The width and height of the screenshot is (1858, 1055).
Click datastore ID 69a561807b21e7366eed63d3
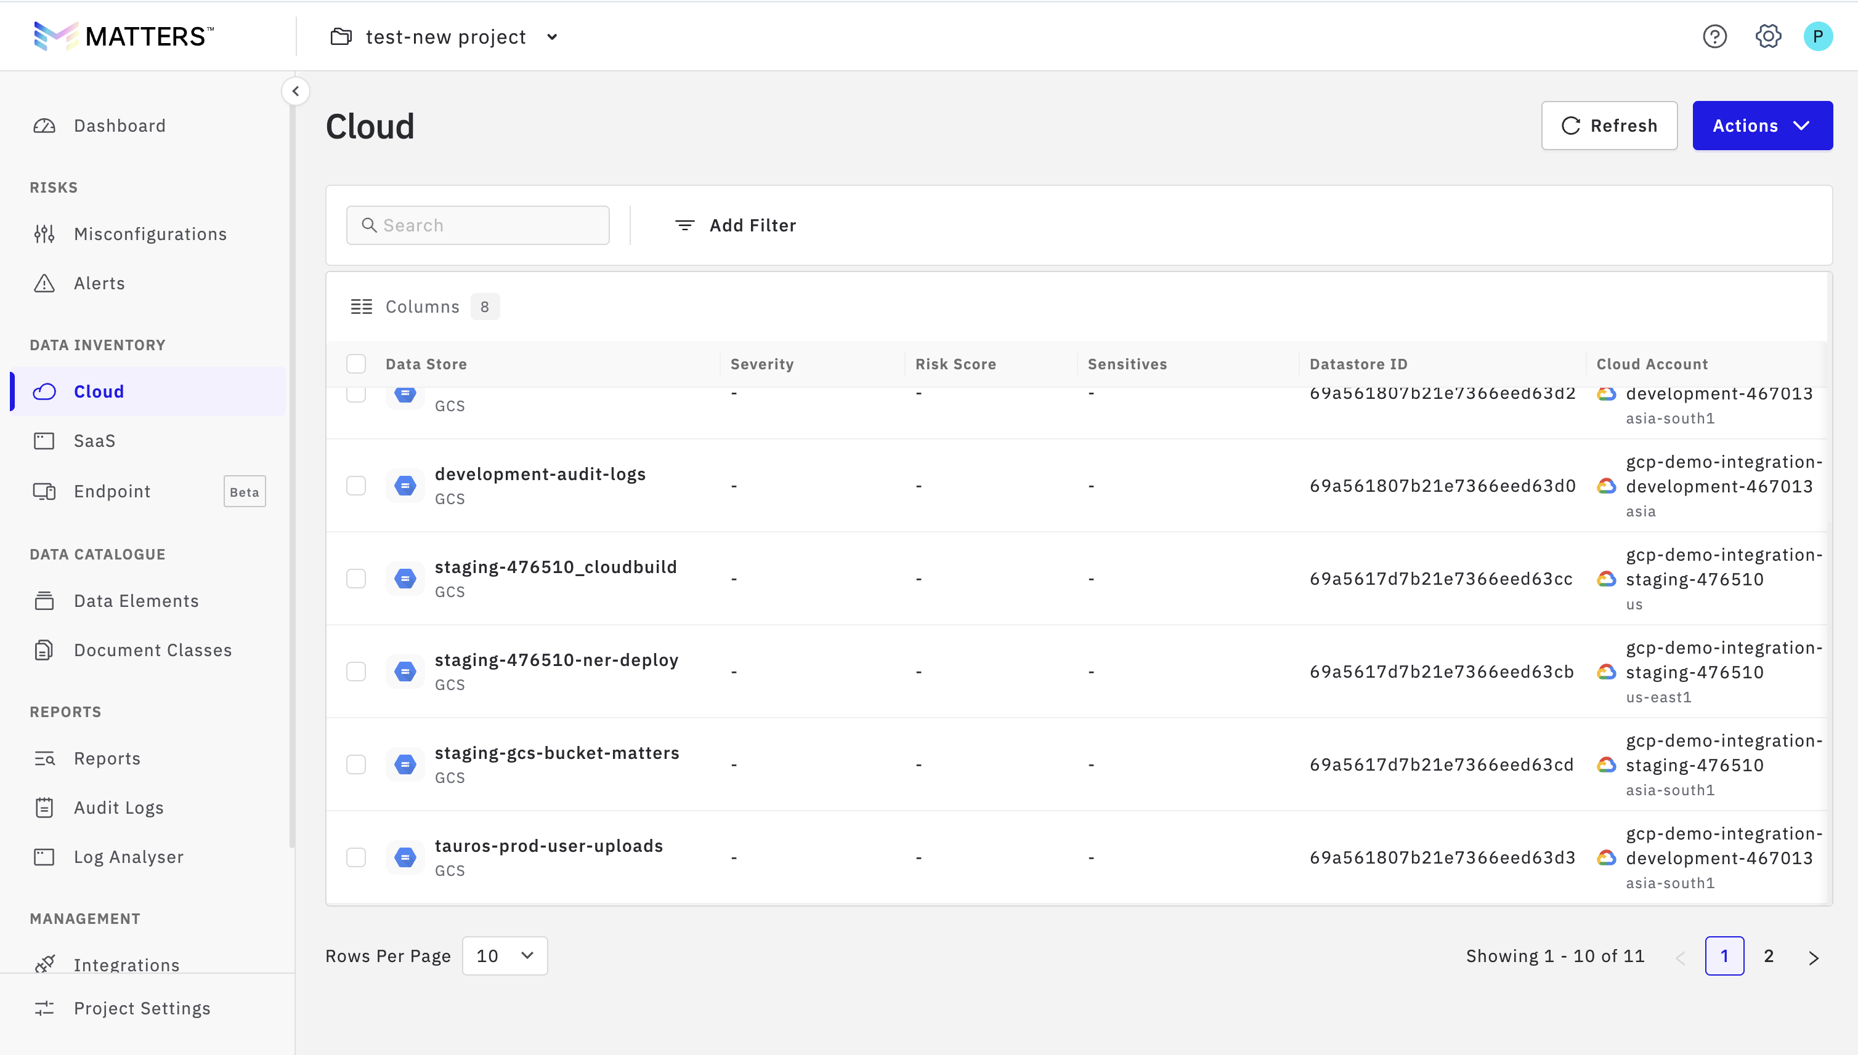tap(1442, 857)
